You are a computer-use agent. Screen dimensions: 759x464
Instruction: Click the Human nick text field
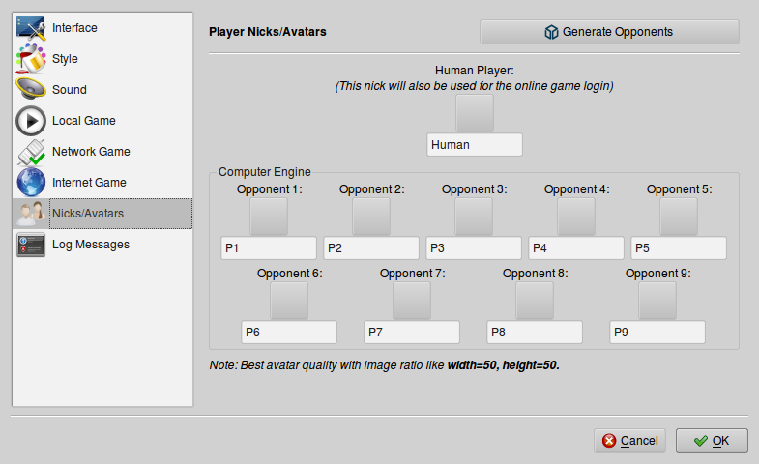point(475,145)
